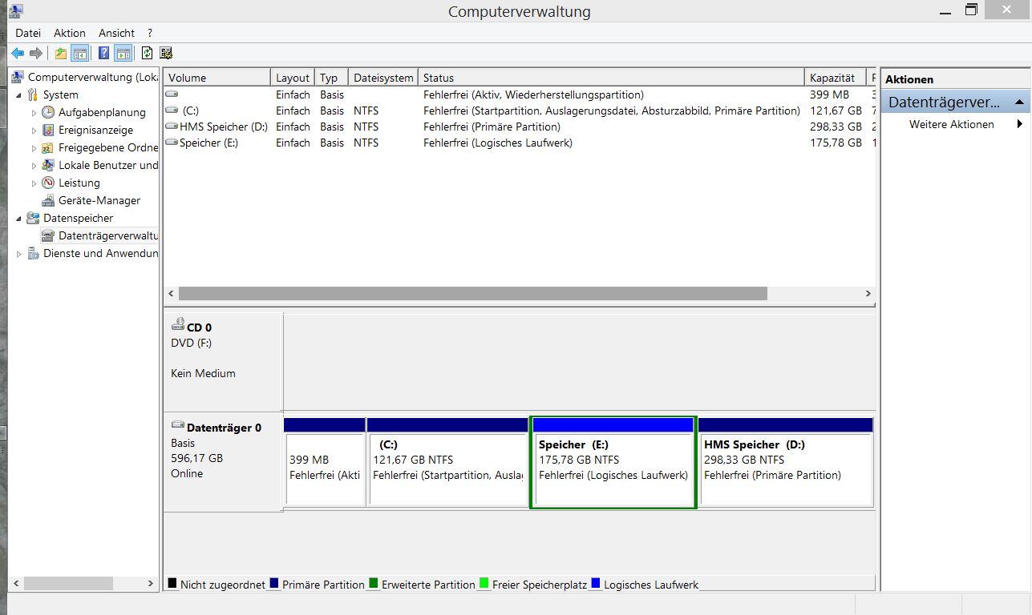Click the Leistung performance icon
This screenshot has width=1032, height=615.
(x=48, y=183)
